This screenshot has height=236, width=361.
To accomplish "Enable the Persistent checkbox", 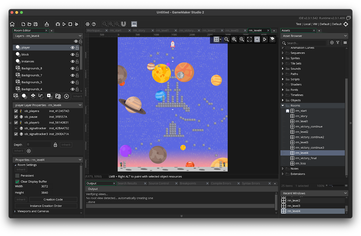I will coord(17,176).
